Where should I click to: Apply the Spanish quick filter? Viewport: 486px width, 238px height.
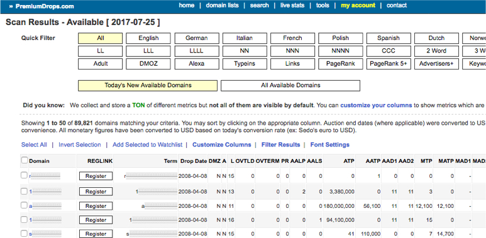pos(389,38)
